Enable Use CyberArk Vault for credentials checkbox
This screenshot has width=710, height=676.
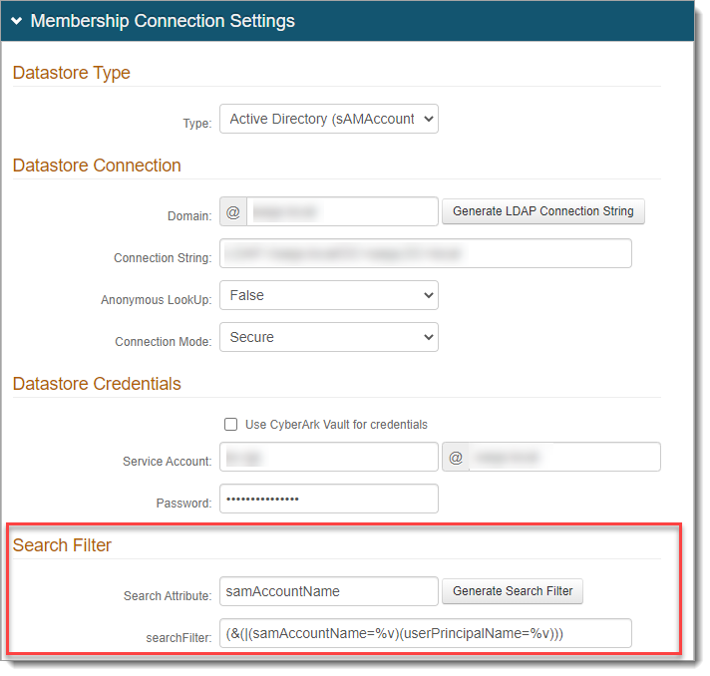[231, 425]
